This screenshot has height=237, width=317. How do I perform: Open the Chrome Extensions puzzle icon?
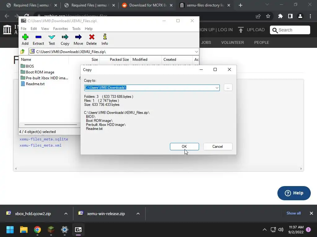pyautogui.click(x=280, y=16)
